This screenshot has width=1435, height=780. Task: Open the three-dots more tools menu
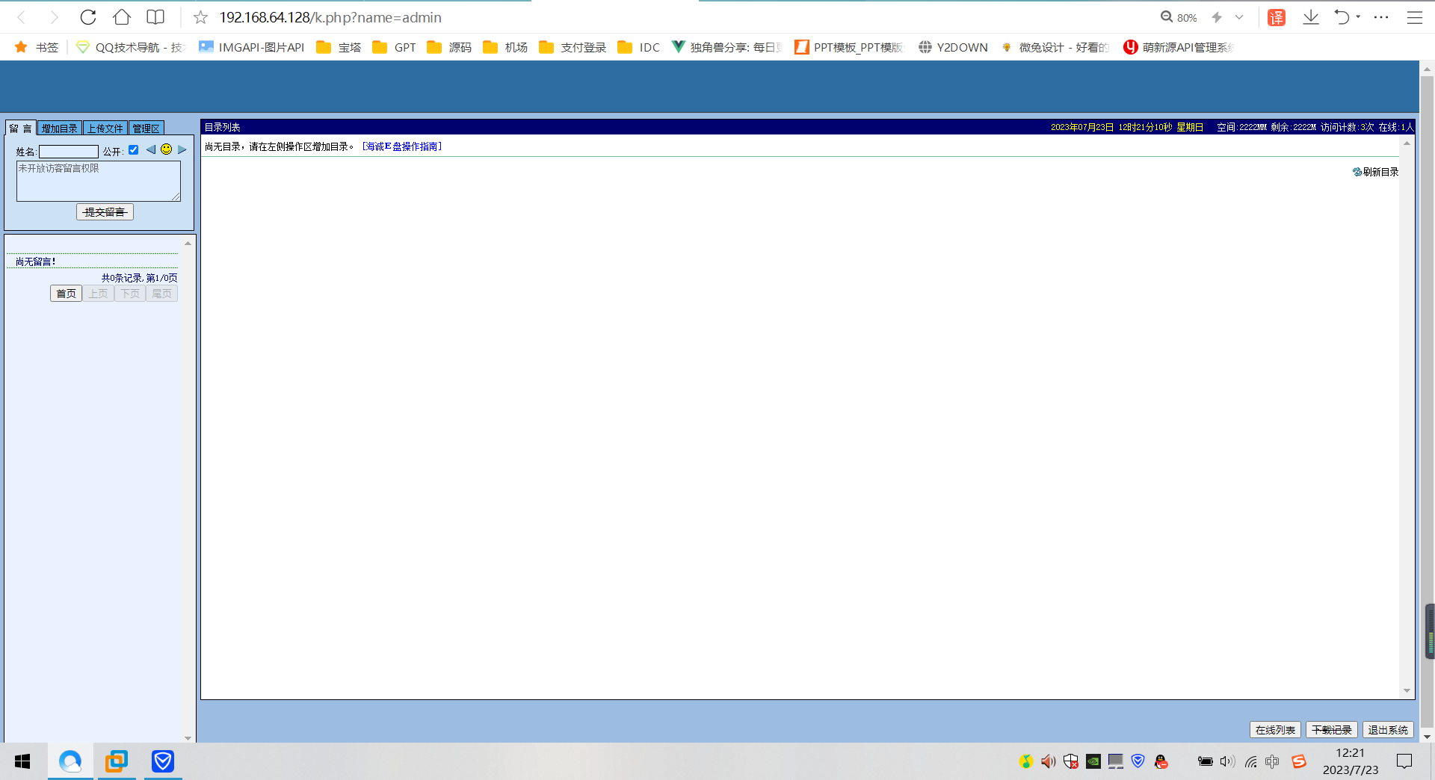[x=1381, y=17]
